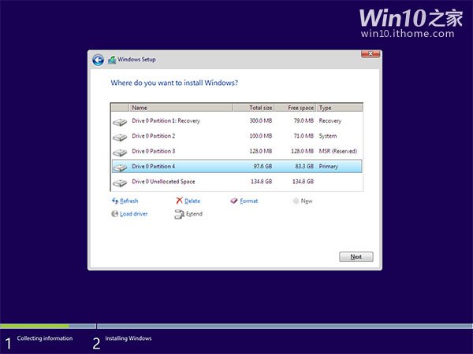Close the Windows Setup dialog

tap(371, 53)
